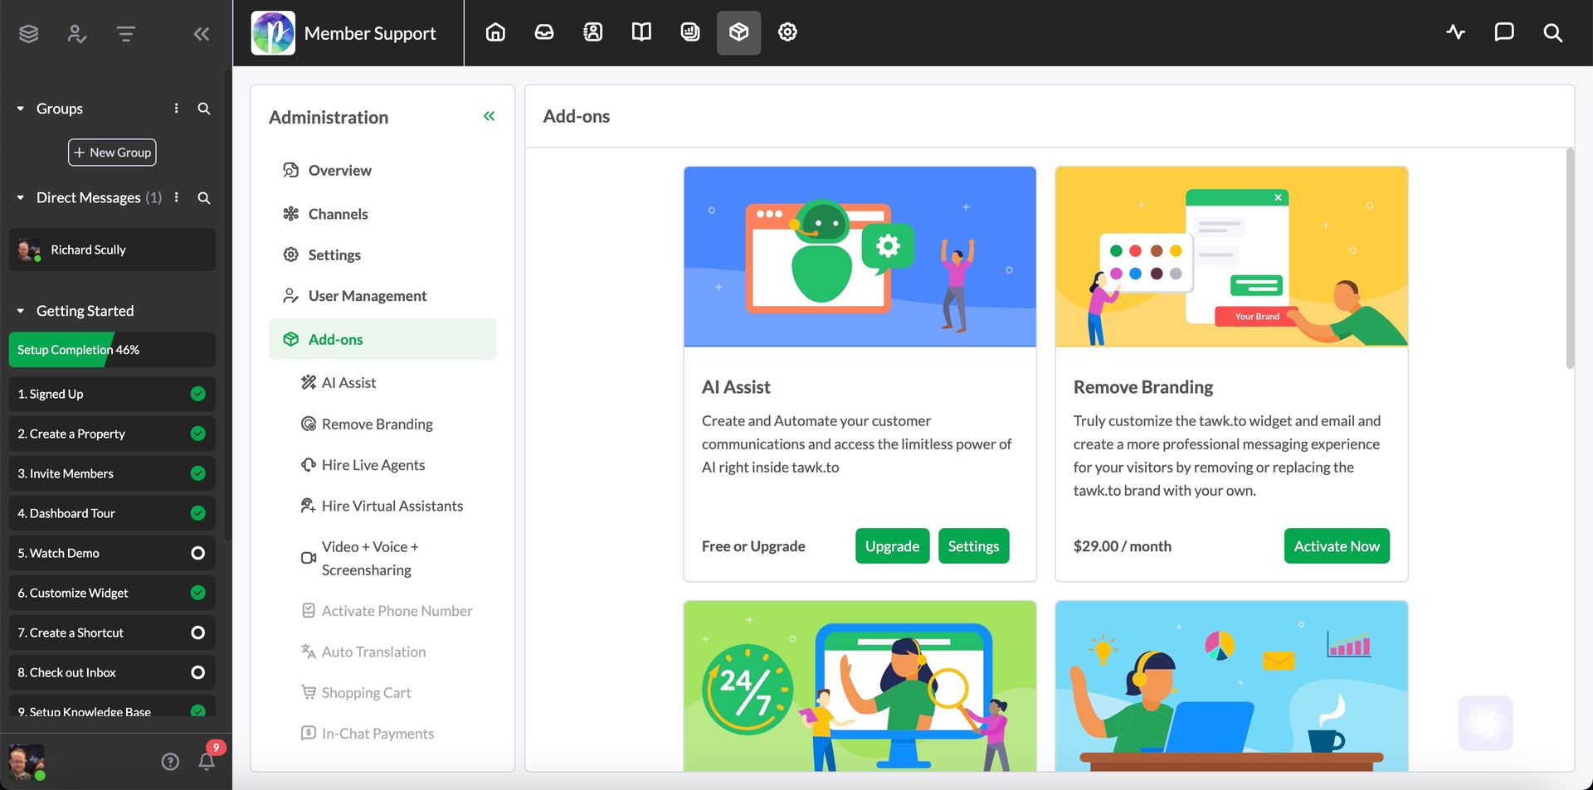Image resolution: width=1593 pixels, height=790 pixels.
Task: Open Channels in Administration menu
Action: (382, 214)
